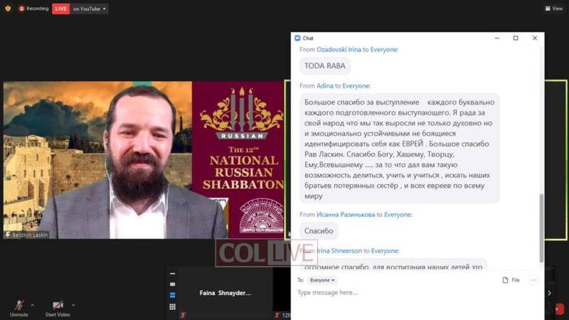This screenshot has width=569, height=320.
Task: Open the 'Everyone' recipient dropdown in chat
Action: tap(322, 280)
